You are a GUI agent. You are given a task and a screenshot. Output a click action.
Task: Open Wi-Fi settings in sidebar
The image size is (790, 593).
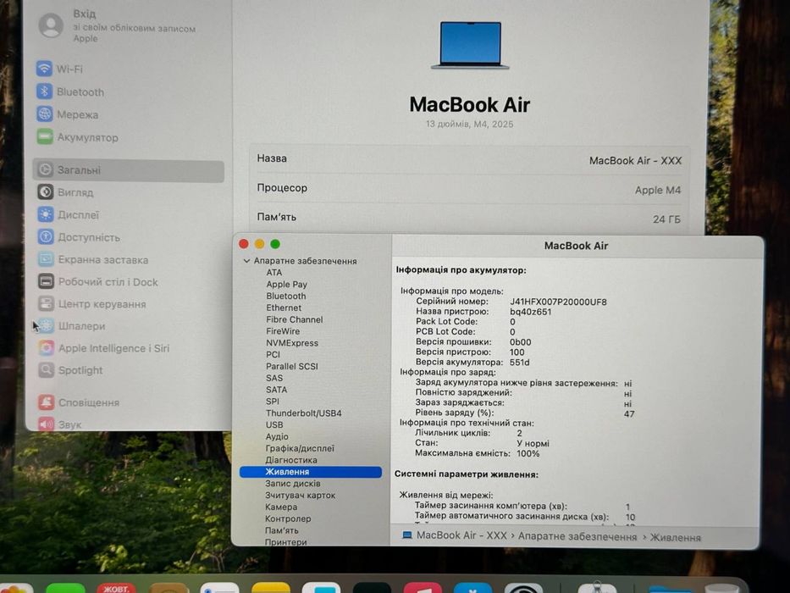tap(59, 69)
